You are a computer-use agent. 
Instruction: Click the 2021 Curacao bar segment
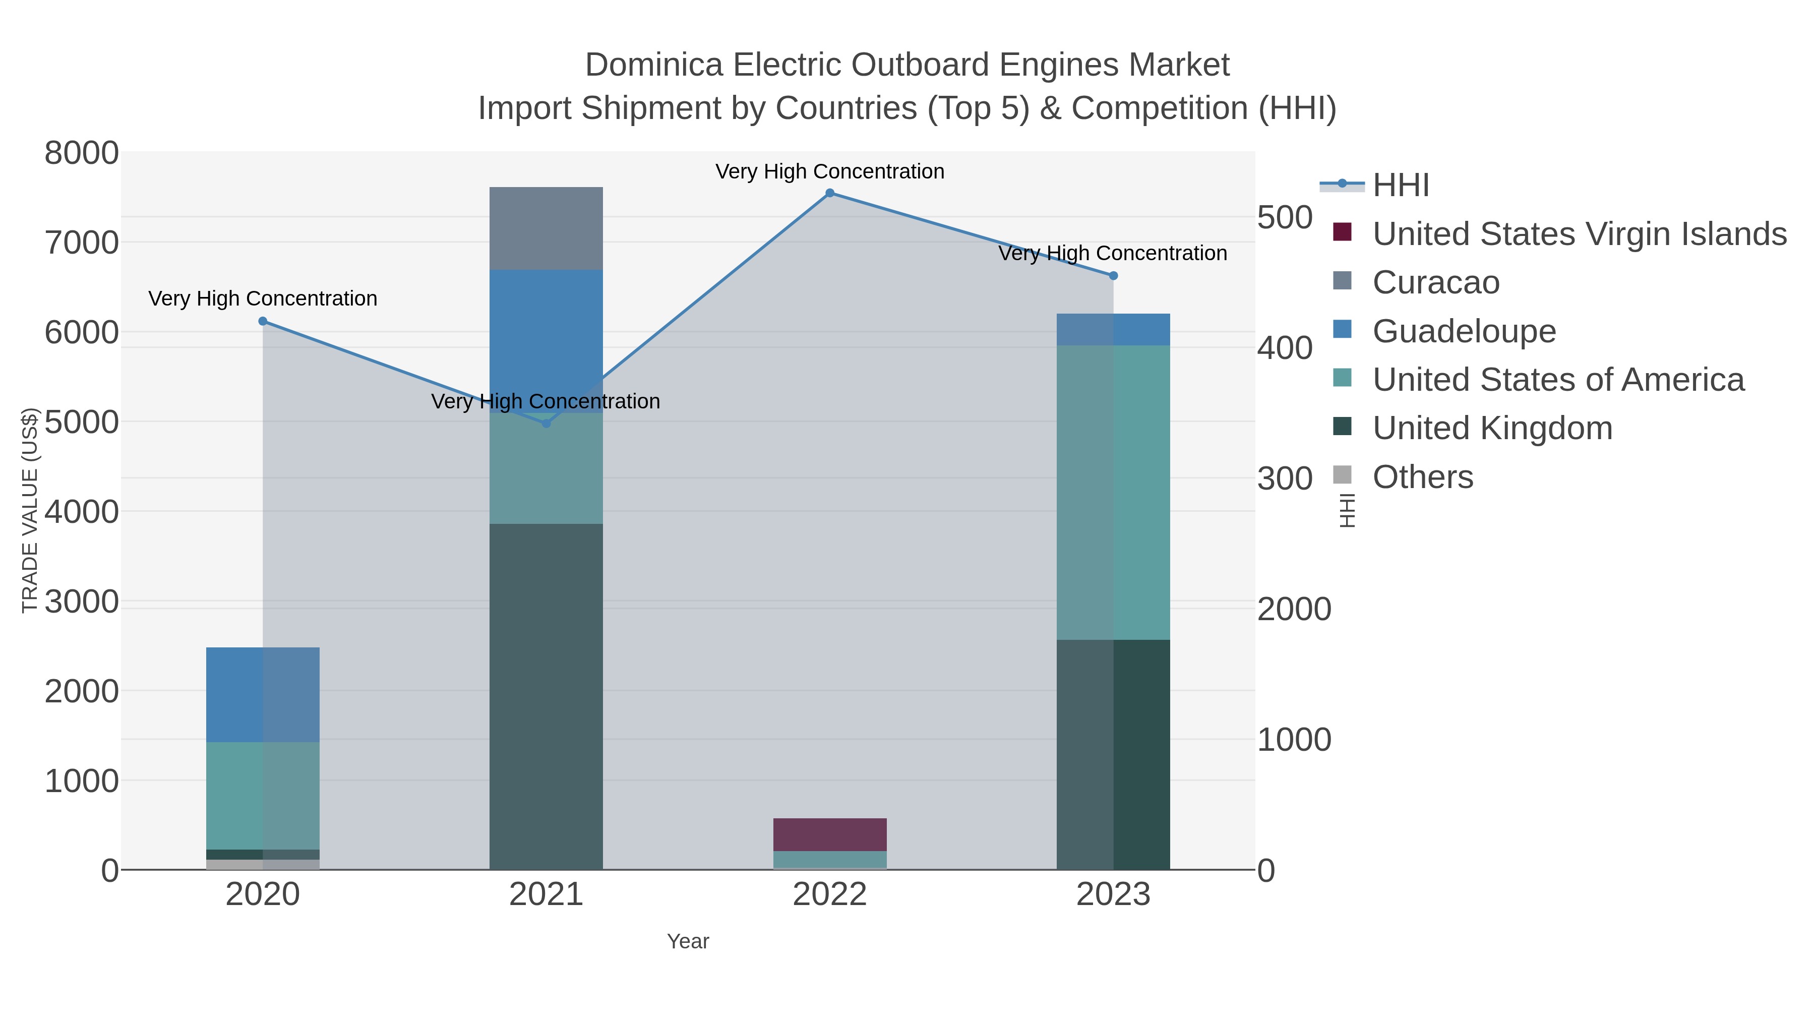point(546,228)
